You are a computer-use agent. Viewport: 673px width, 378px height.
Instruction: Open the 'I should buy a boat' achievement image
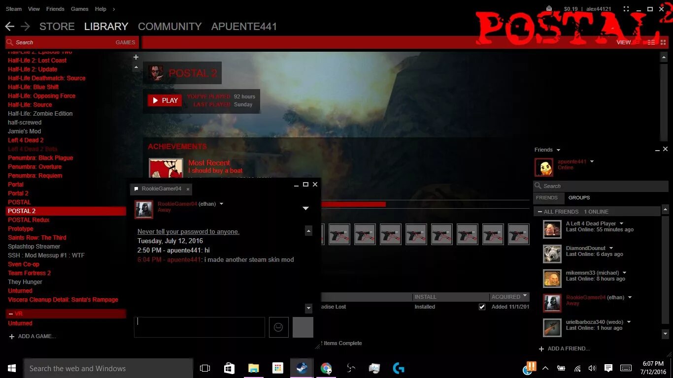[x=166, y=168]
